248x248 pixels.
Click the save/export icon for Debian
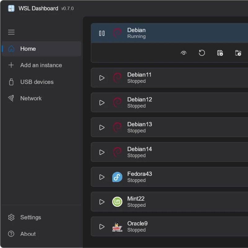[x=220, y=53]
